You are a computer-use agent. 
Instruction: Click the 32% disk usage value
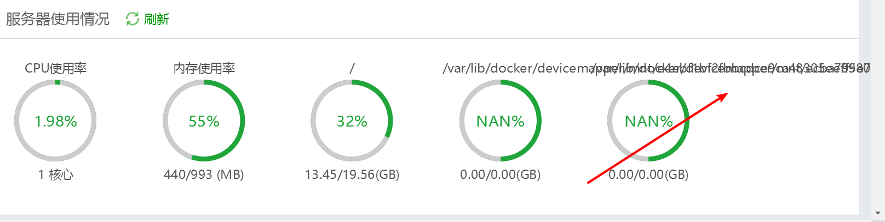point(352,121)
